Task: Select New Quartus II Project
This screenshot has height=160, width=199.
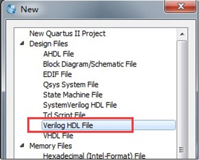Action: click(67, 34)
